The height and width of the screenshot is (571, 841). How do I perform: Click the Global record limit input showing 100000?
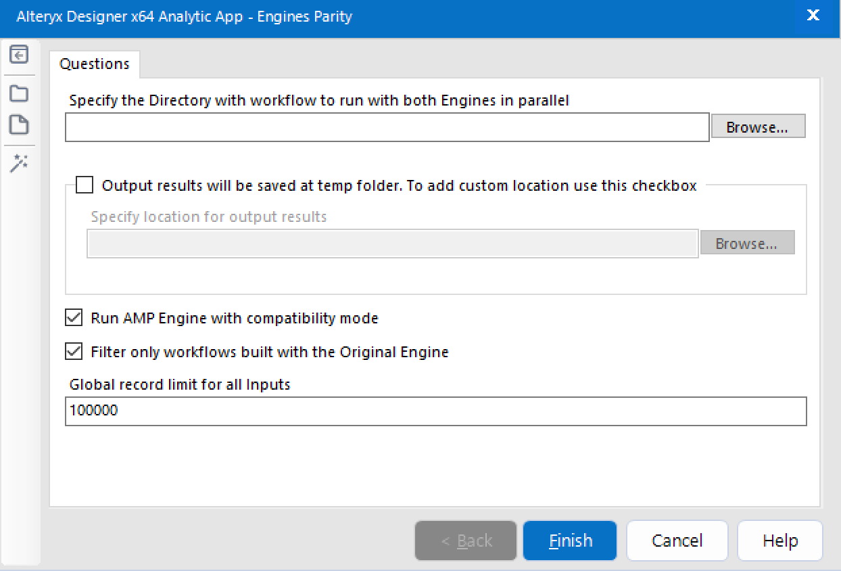click(x=436, y=411)
